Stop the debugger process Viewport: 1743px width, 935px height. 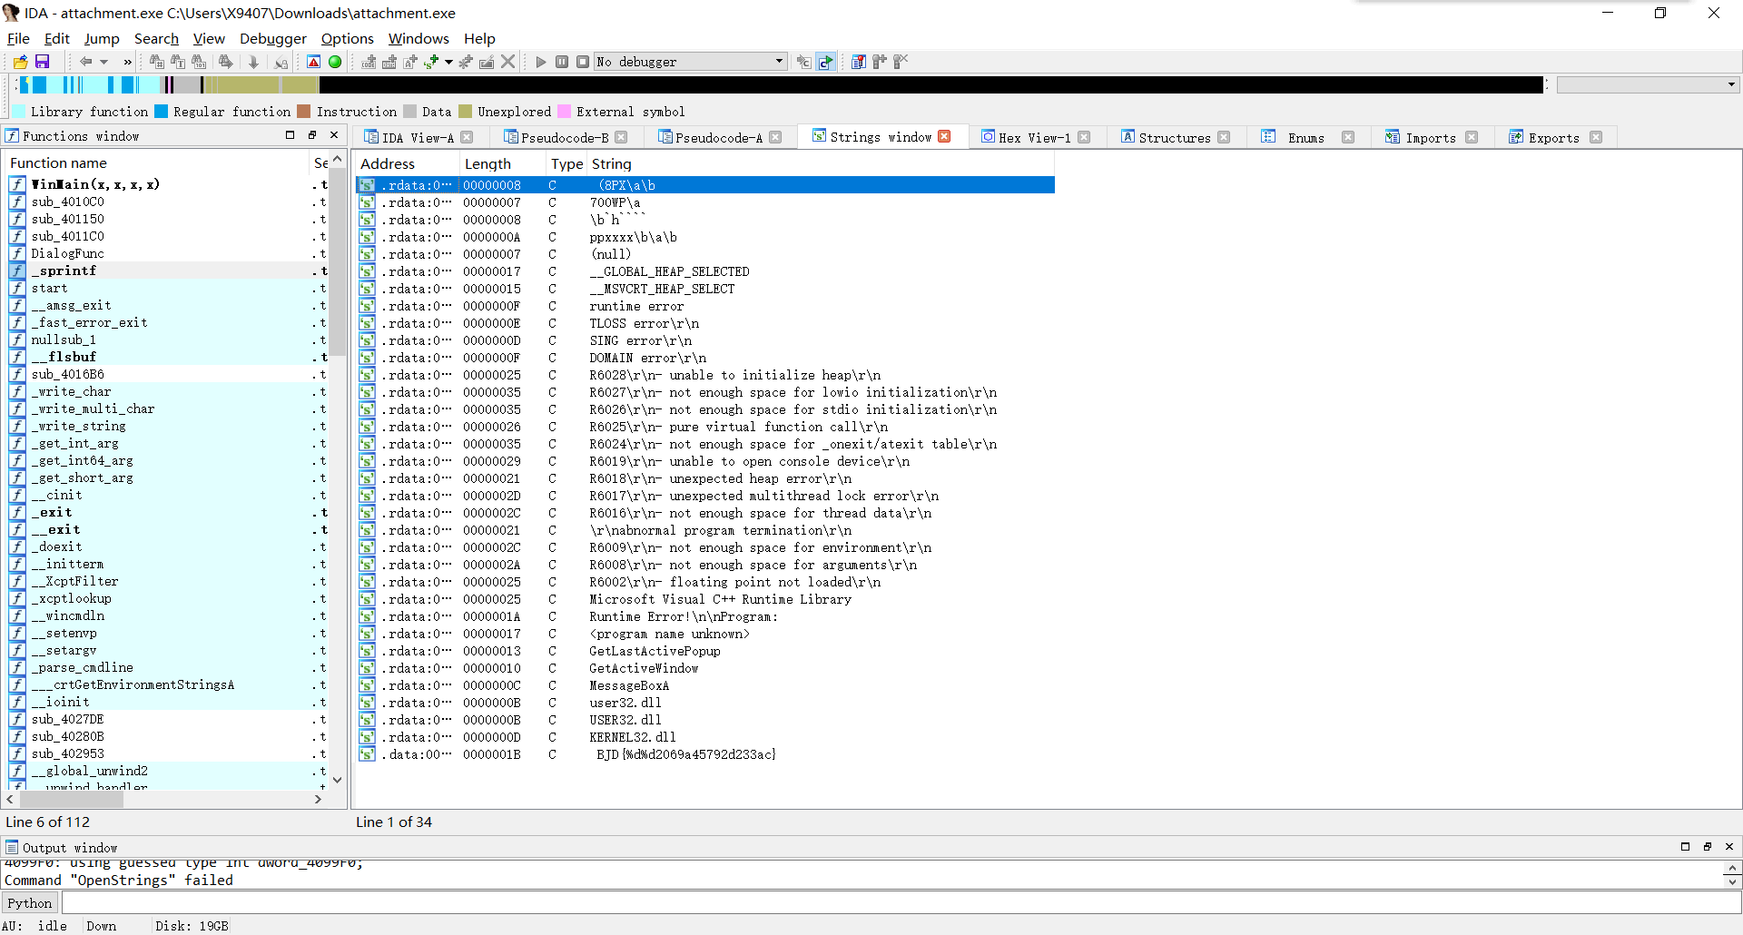point(583,62)
